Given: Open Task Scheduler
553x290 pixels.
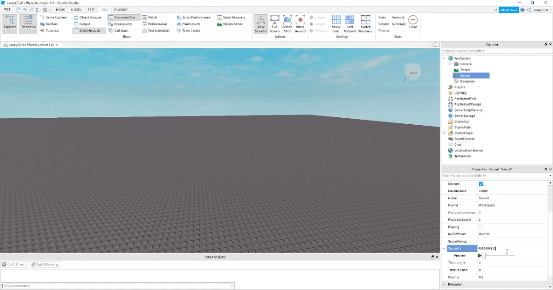Looking at the screenshot, I should (156, 31).
